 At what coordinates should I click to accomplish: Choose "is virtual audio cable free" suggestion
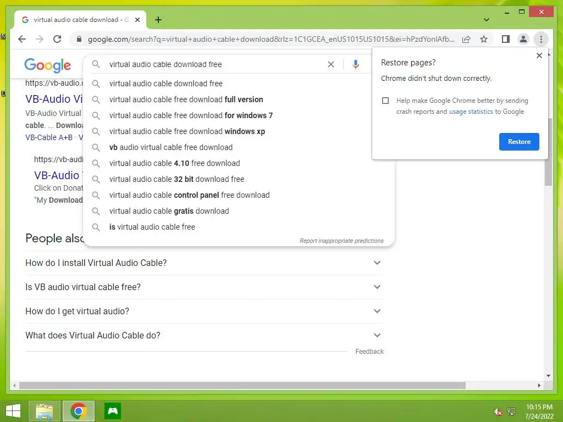pos(239,227)
